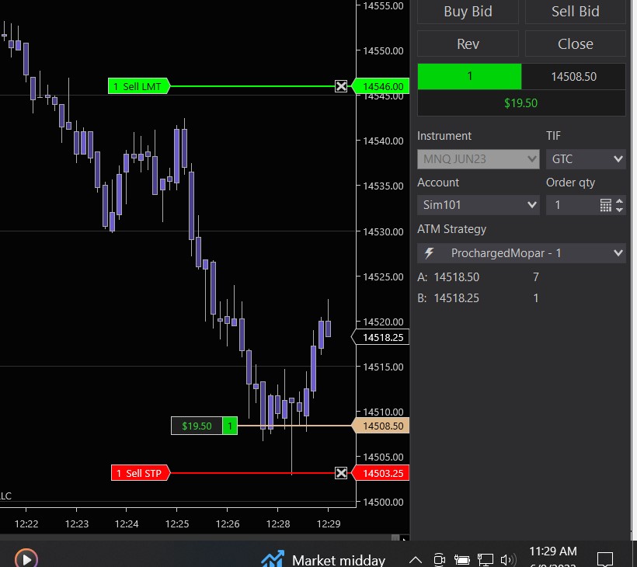Cancel the Sell STP order with its X
Screen dimensions: 637x567
point(341,473)
